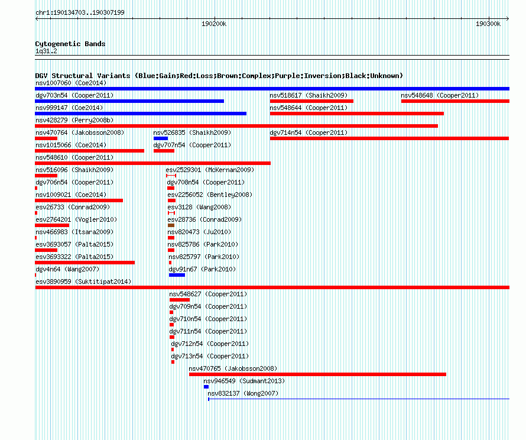Select the nsv516096 (Shaikh2009) label
526x440 pixels.
[x=74, y=170]
